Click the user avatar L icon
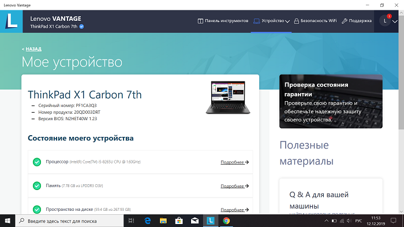This screenshot has height=227, width=404. [385, 21]
